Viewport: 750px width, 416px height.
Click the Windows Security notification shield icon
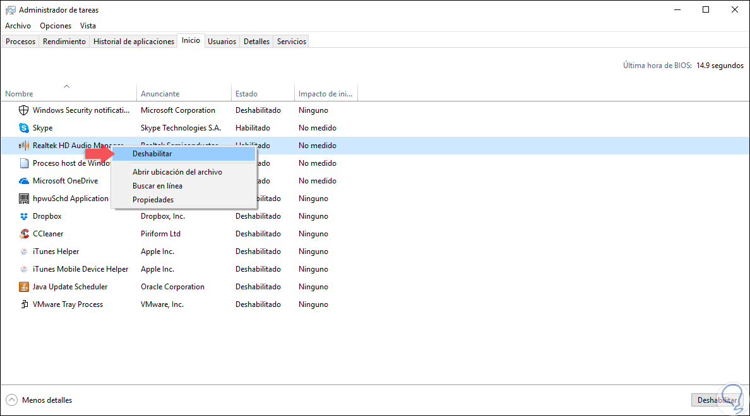click(23, 110)
